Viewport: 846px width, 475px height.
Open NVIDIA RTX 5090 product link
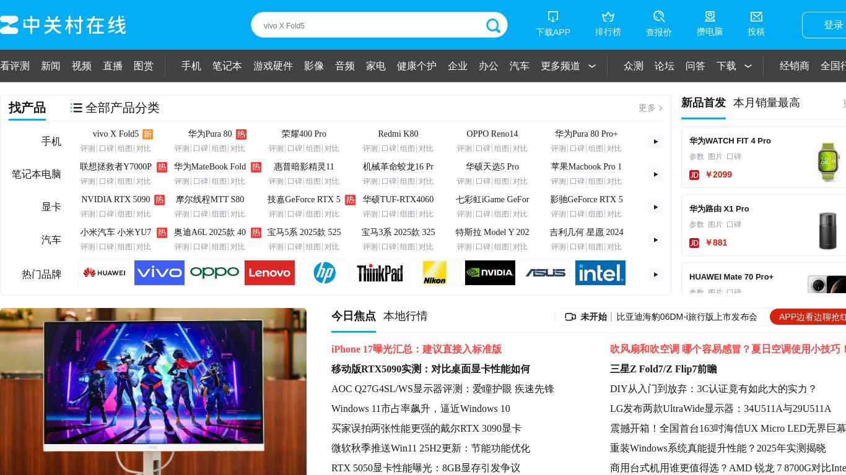point(116,200)
